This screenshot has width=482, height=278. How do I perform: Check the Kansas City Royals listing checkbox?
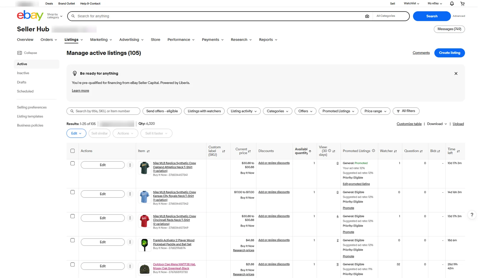tap(73, 192)
